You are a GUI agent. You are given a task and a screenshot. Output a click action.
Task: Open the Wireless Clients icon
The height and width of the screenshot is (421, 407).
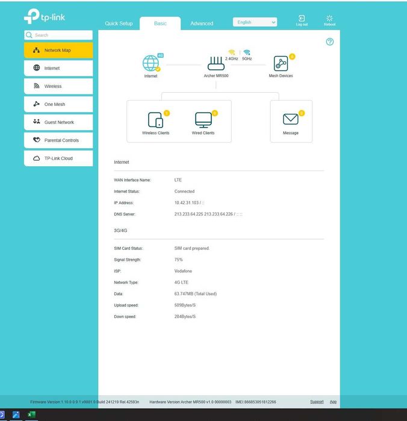tap(155, 120)
